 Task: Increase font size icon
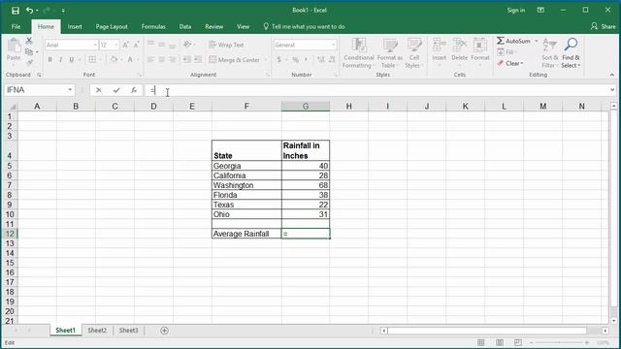tap(125, 46)
